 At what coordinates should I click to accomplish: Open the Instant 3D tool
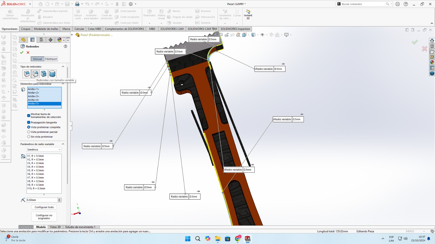click(248, 14)
